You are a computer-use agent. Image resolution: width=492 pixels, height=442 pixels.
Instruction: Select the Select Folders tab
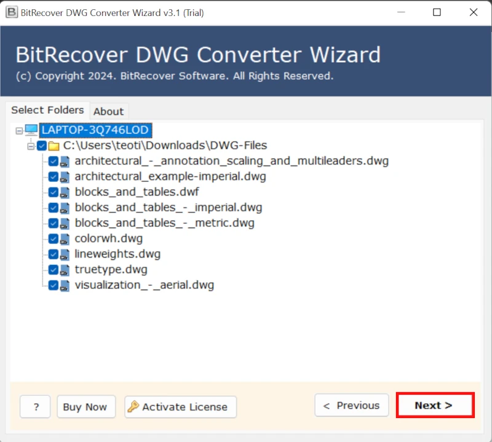pos(47,110)
